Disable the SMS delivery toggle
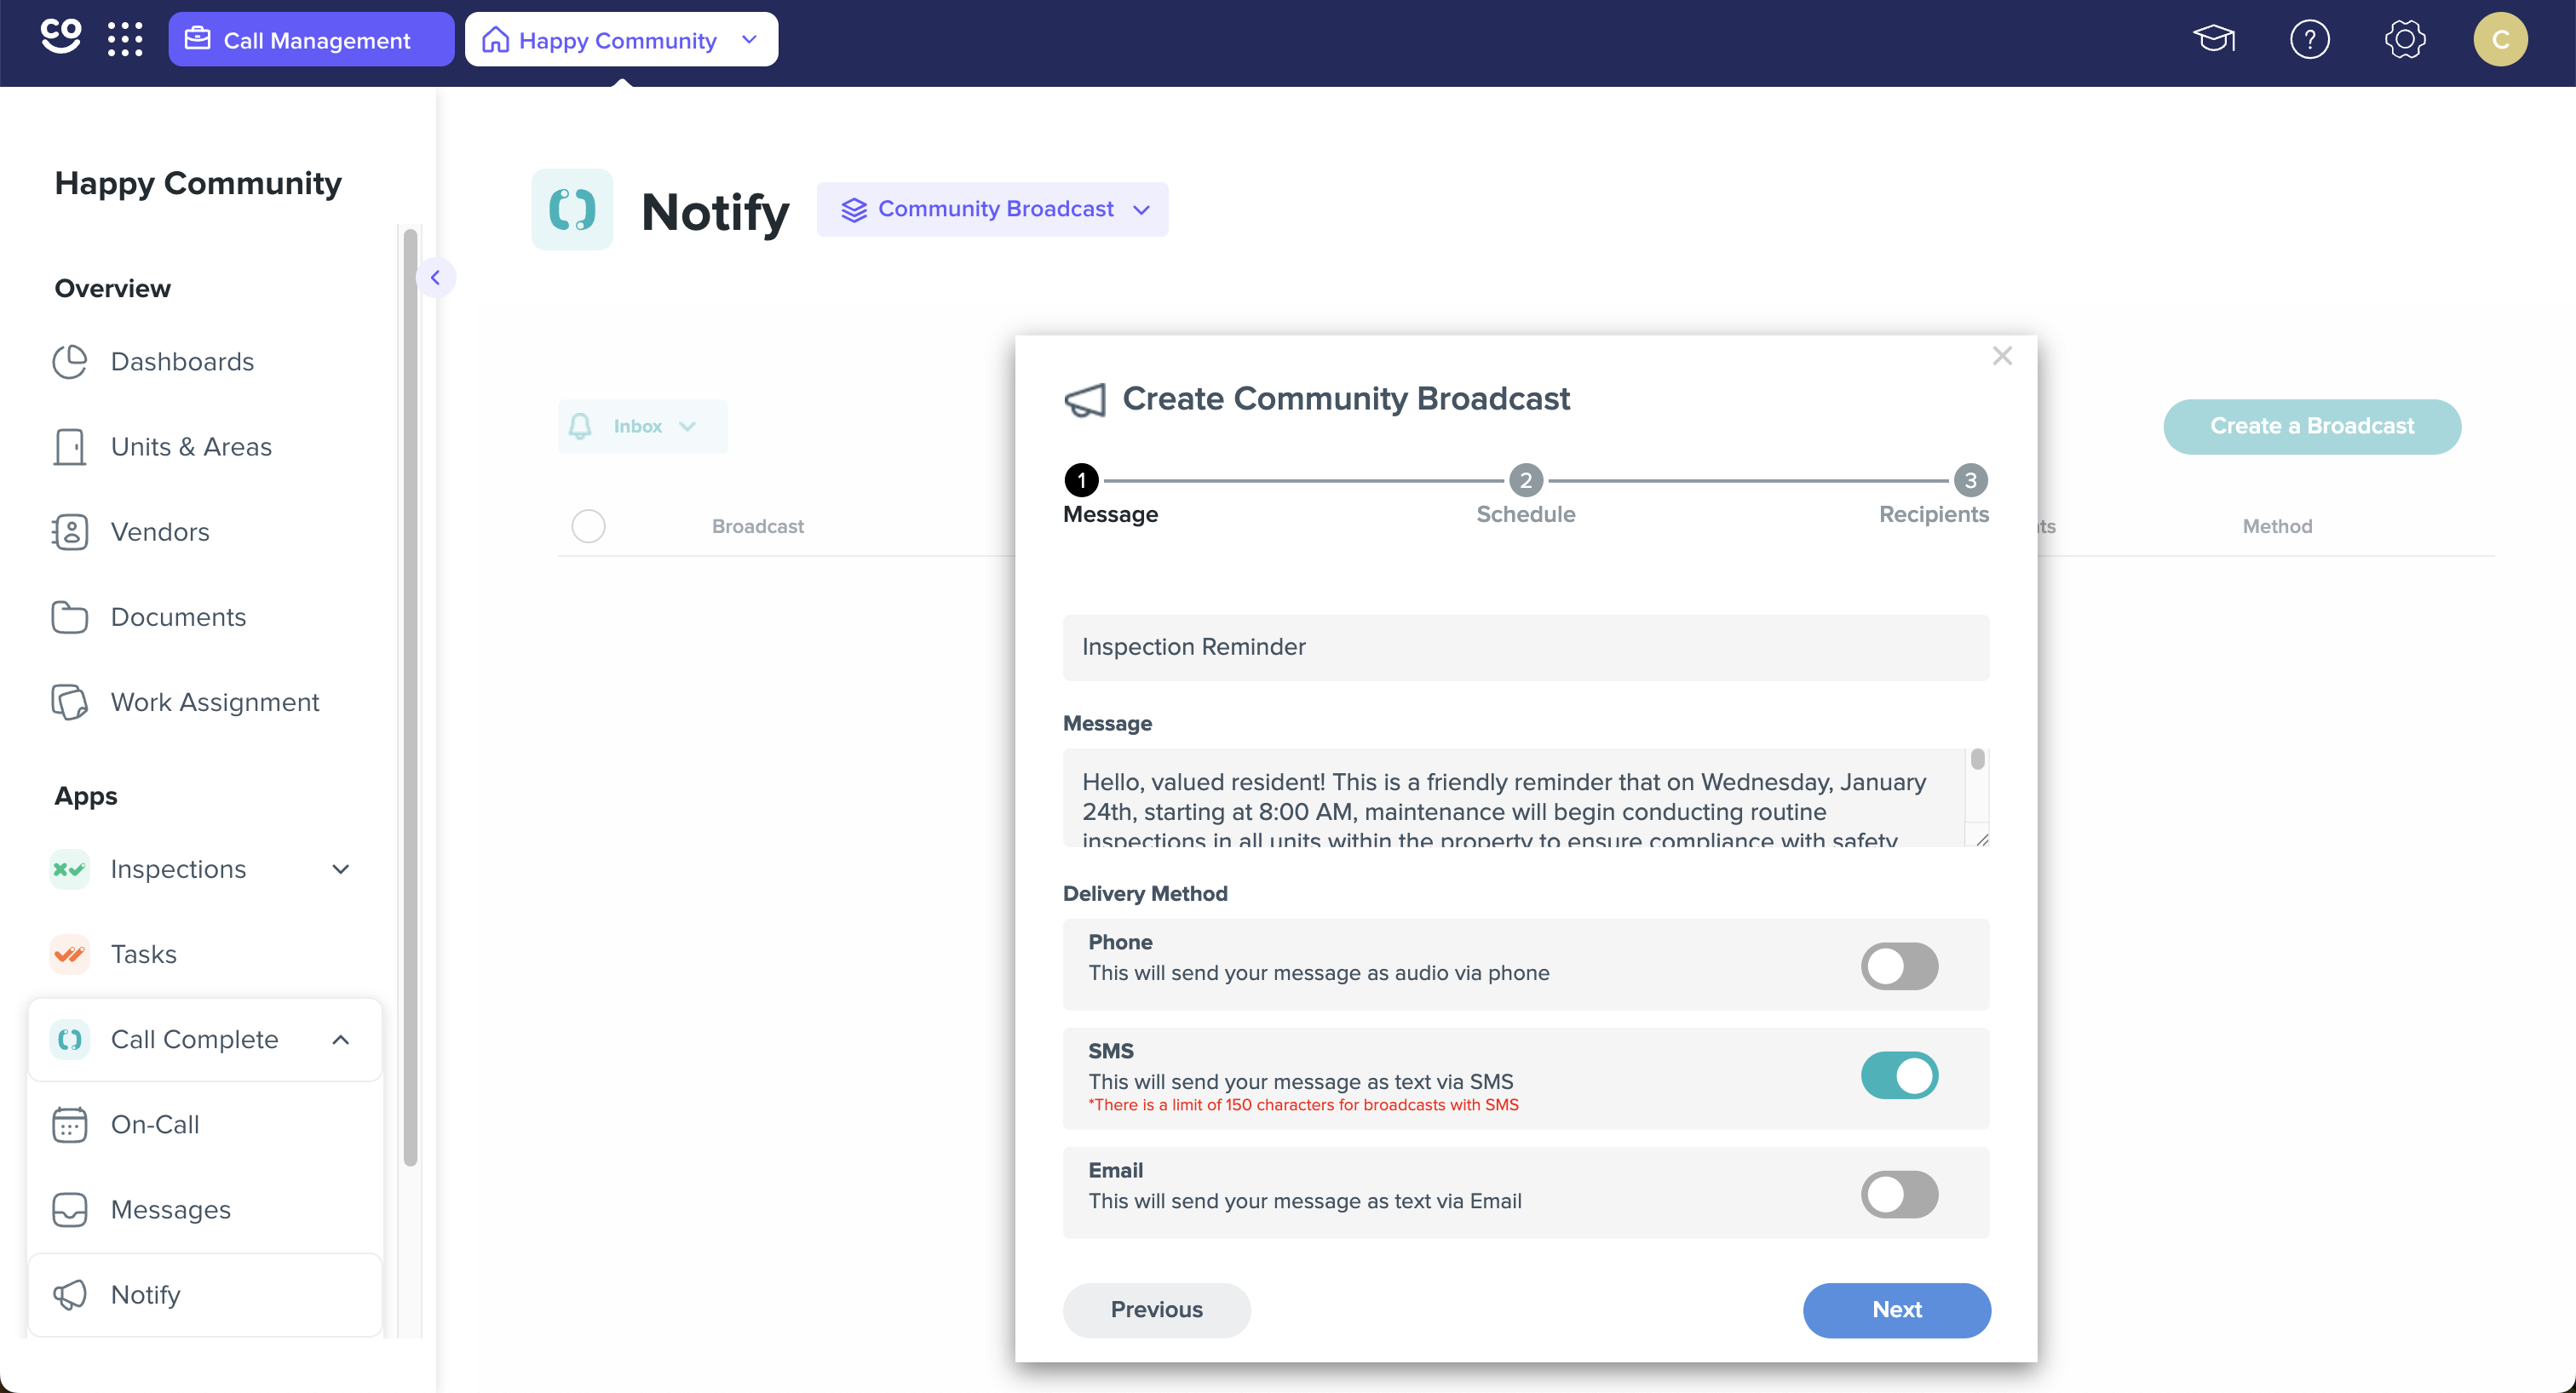 point(1899,1075)
